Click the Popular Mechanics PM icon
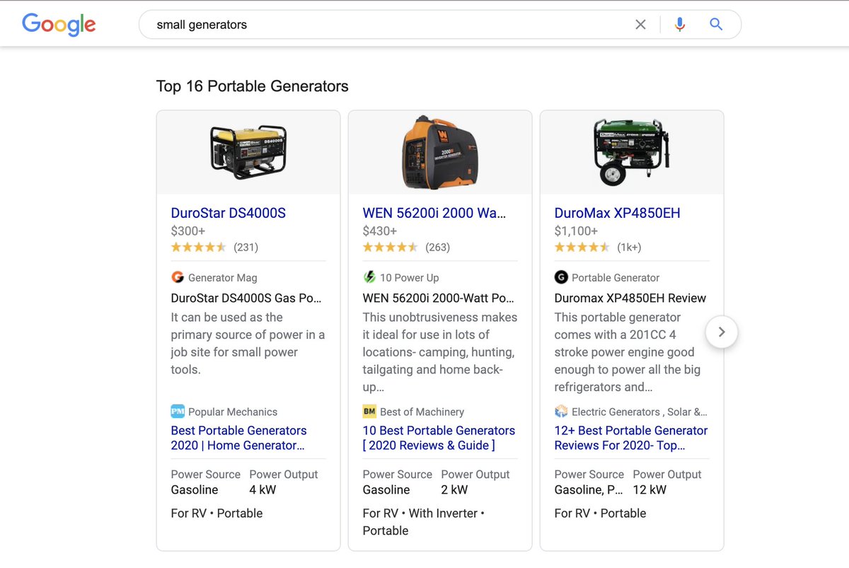 [178, 411]
